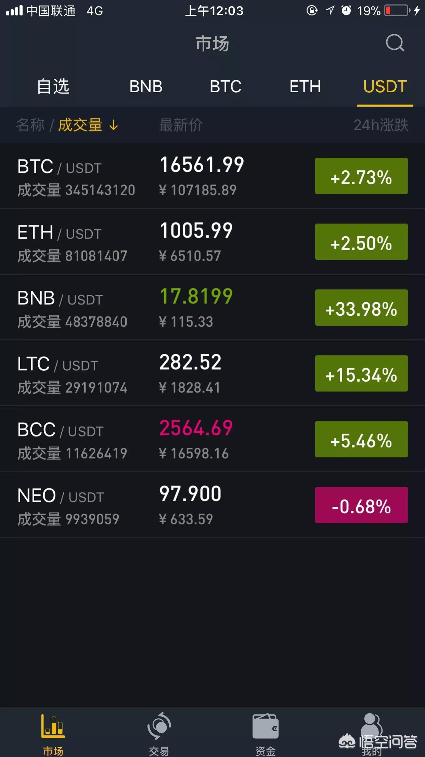Tap the 市场 bar chart icon
Image resolution: width=425 pixels, height=757 pixels.
pyautogui.click(x=53, y=725)
